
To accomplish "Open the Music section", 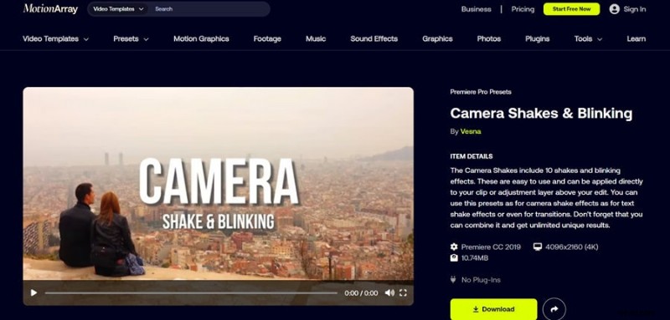I will pos(316,38).
